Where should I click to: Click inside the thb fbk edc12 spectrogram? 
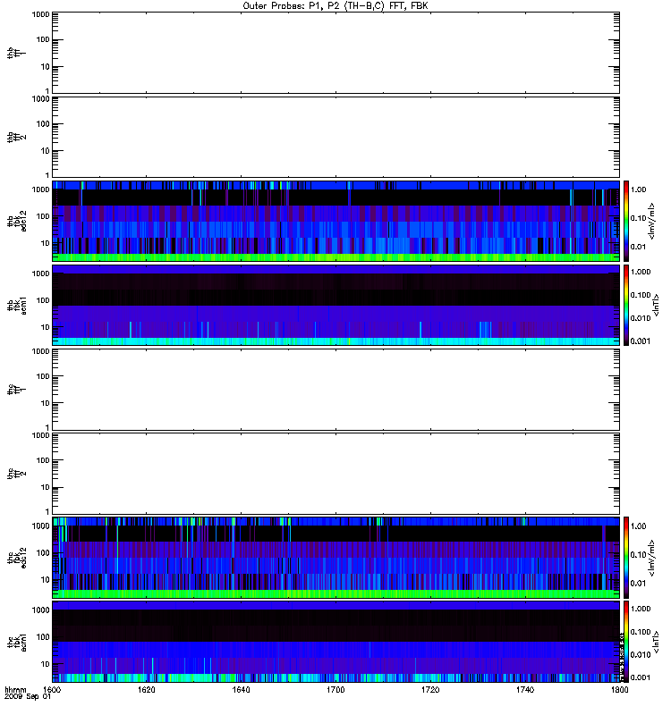335,221
